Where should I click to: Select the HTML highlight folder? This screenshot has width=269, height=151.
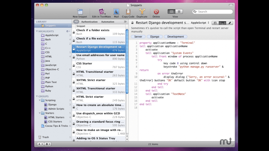point(48,57)
